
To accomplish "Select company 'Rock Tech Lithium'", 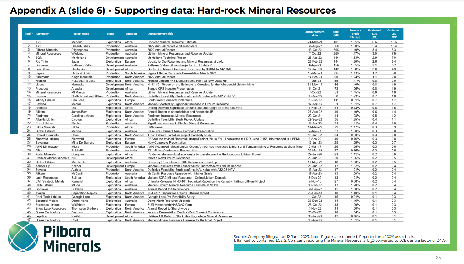I will click(48, 197).
